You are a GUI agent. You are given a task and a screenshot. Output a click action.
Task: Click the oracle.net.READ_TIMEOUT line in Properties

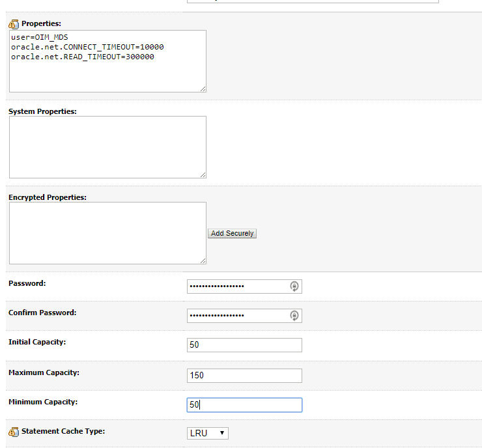point(83,57)
